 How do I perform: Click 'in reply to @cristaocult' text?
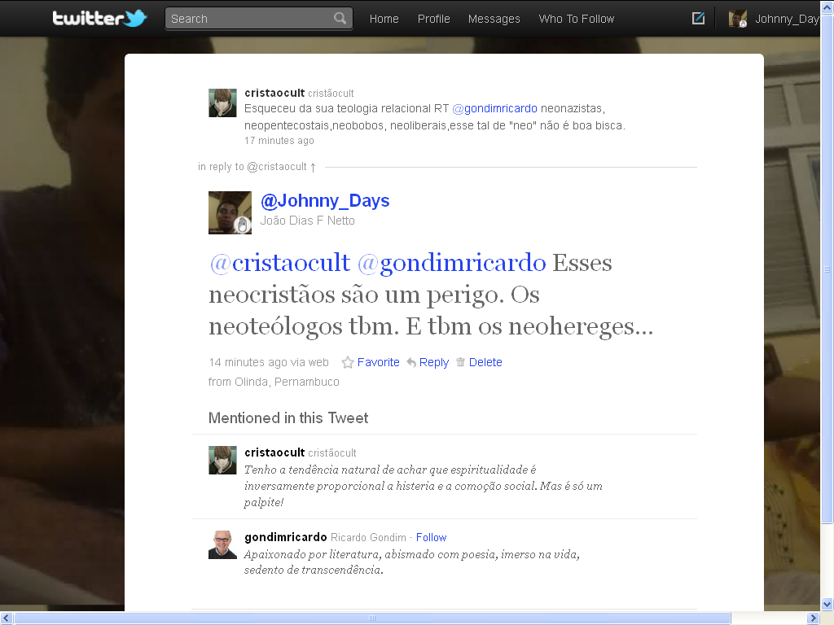(x=252, y=166)
